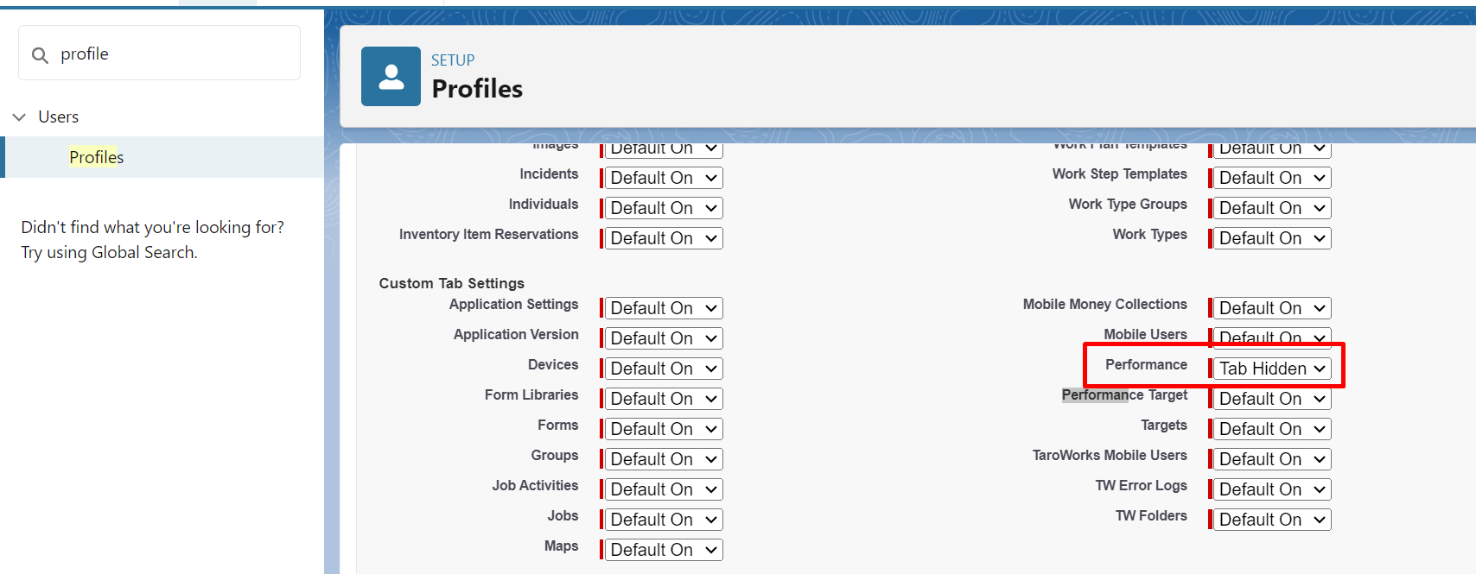Image resolution: width=1476 pixels, height=574 pixels.
Task: Change the Devices tab visibility dropdown
Action: tap(663, 369)
